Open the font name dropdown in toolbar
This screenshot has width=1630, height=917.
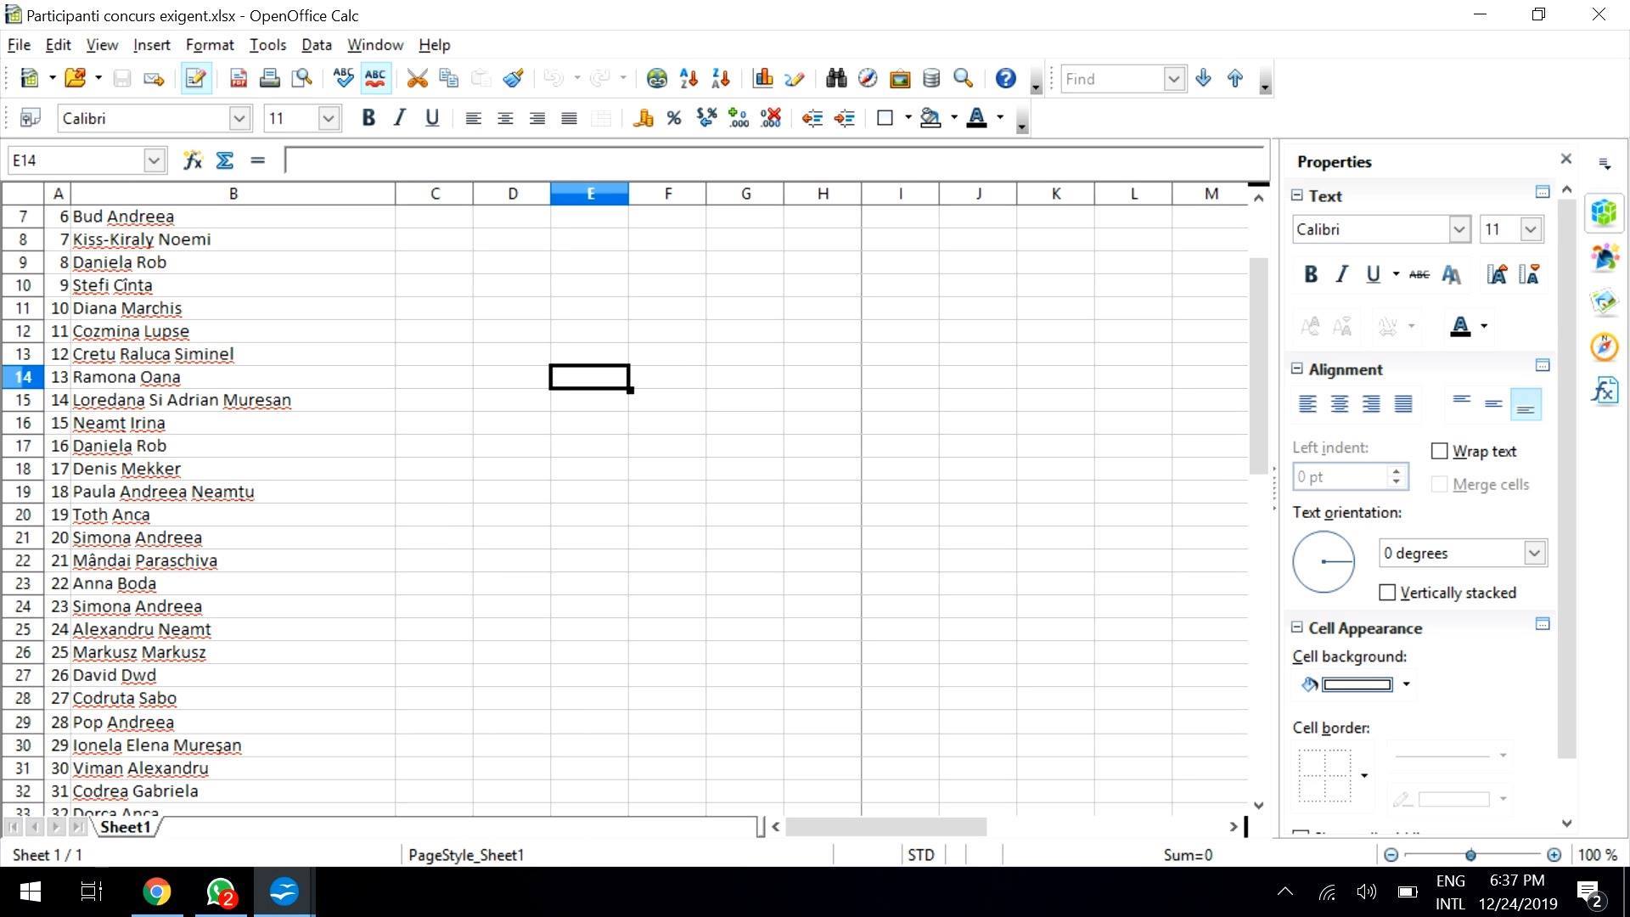tap(239, 119)
